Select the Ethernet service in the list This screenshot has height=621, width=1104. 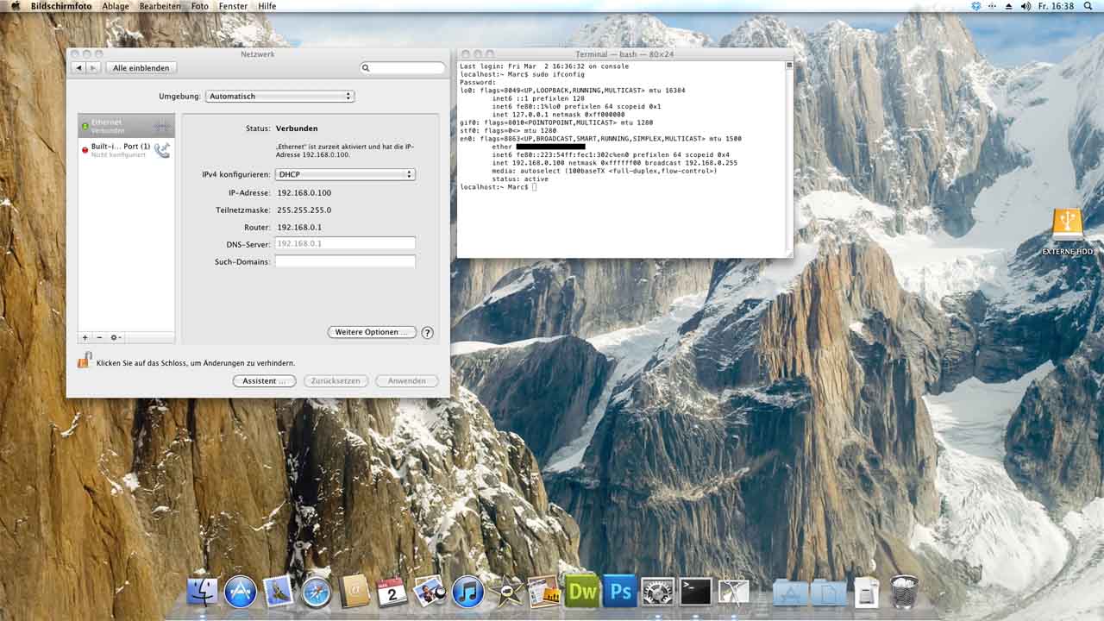coord(126,126)
